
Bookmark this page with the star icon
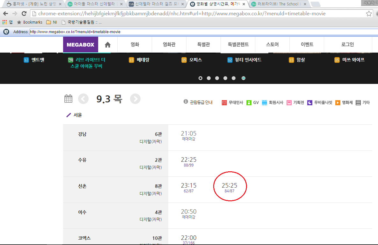369,14
